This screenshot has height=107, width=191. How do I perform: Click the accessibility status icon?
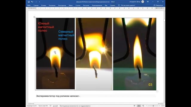pyautogui.click(x=60, y=106)
